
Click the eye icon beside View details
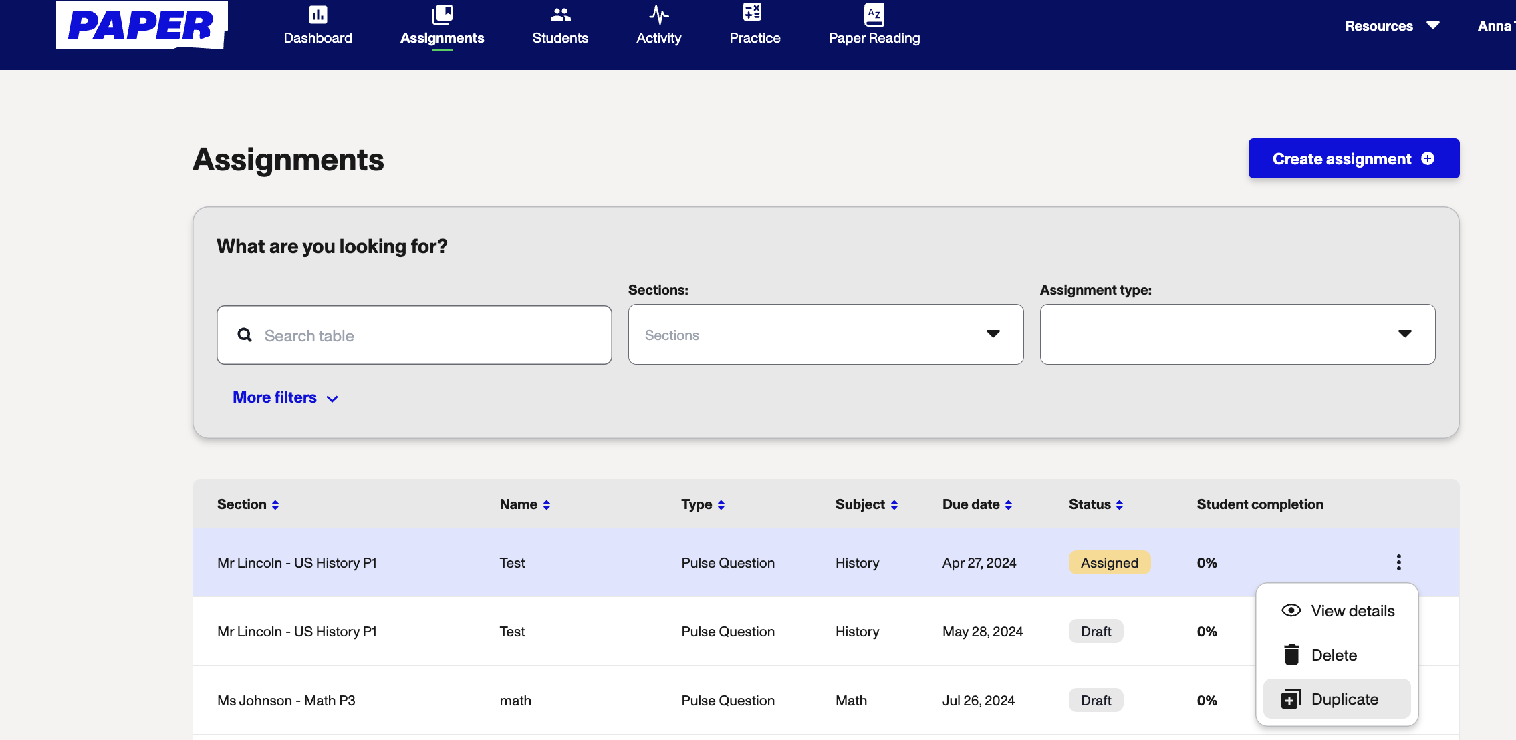(1291, 610)
